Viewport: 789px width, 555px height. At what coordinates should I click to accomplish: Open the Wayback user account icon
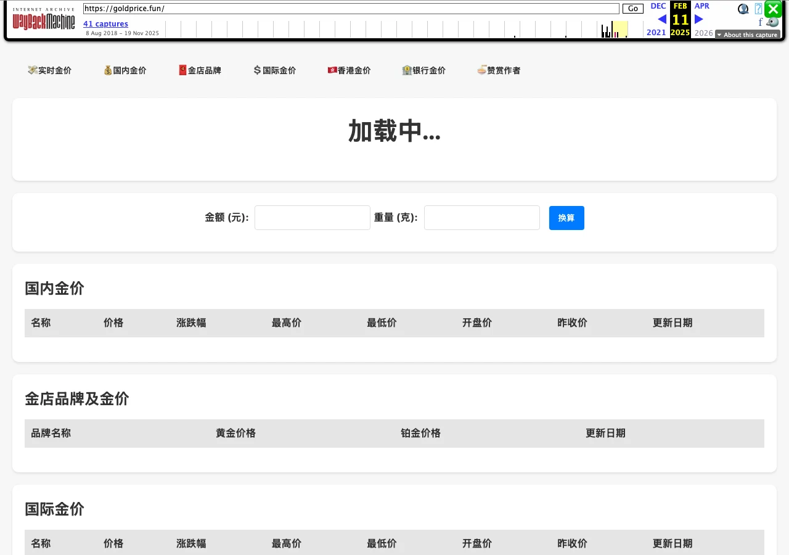743,9
